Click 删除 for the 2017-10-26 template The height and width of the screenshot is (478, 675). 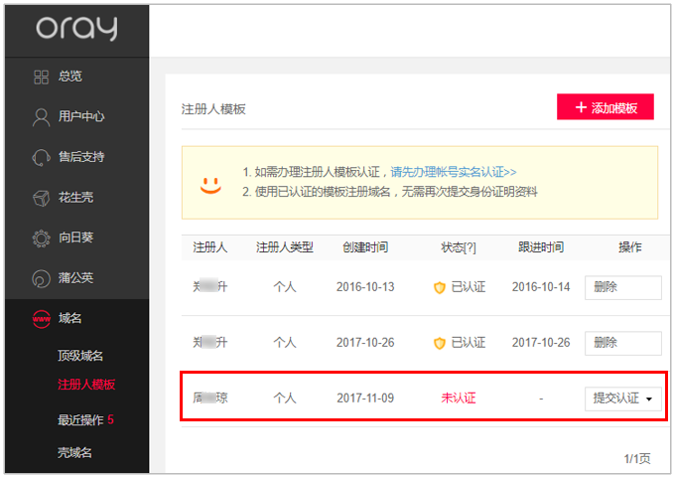[622, 343]
